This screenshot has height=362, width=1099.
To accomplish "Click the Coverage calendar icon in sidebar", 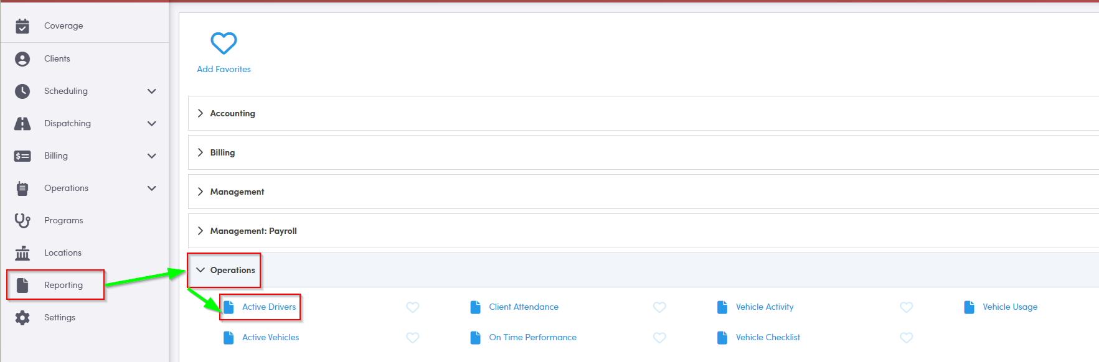I will point(22,26).
